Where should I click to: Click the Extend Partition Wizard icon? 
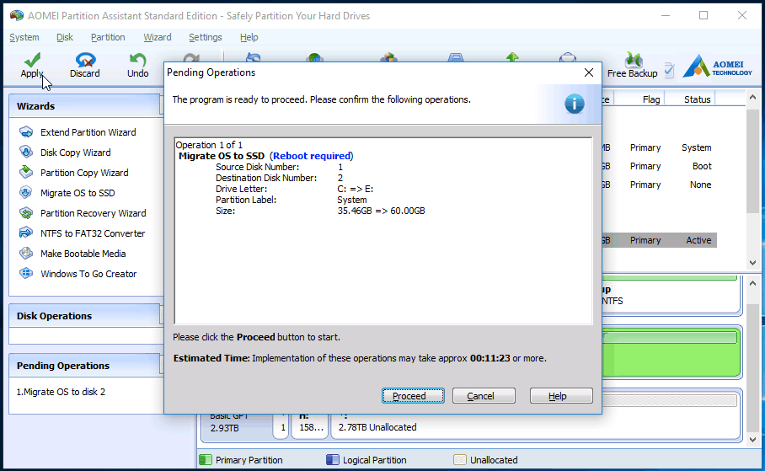click(x=26, y=132)
